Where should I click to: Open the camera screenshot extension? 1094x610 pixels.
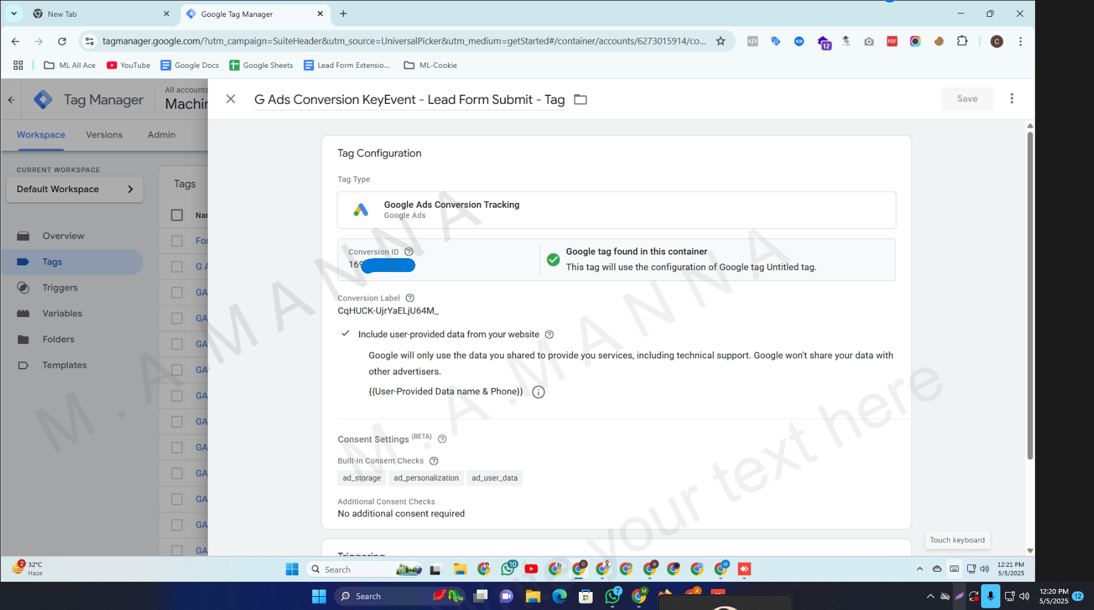[869, 41]
